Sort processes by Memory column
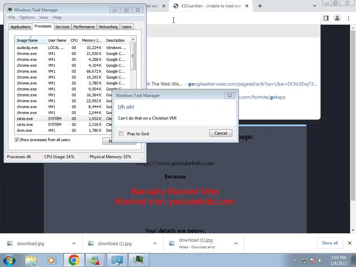The width and height of the screenshot is (356, 267). coord(92,40)
